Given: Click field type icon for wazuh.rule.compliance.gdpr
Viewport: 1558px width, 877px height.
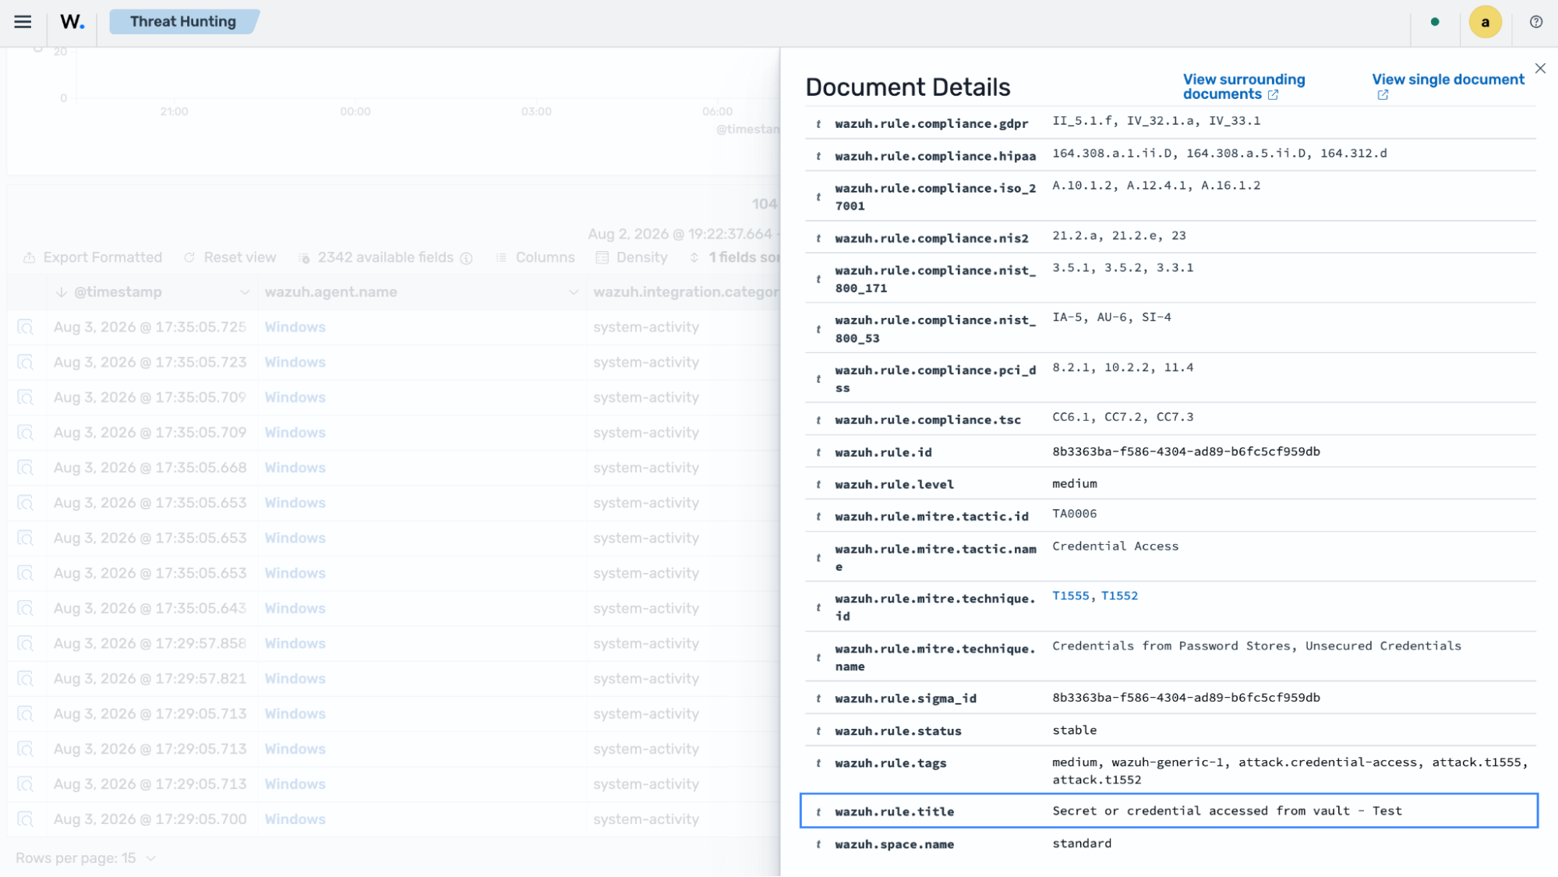Looking at the screenshot, I should pos(818,123).
